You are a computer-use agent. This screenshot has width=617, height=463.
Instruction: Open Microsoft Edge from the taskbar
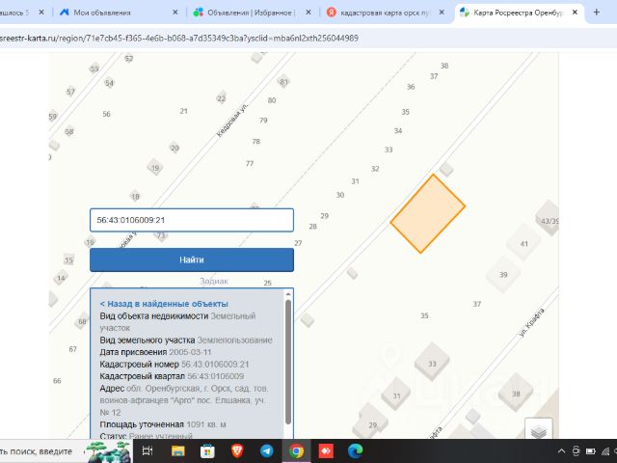356,451
